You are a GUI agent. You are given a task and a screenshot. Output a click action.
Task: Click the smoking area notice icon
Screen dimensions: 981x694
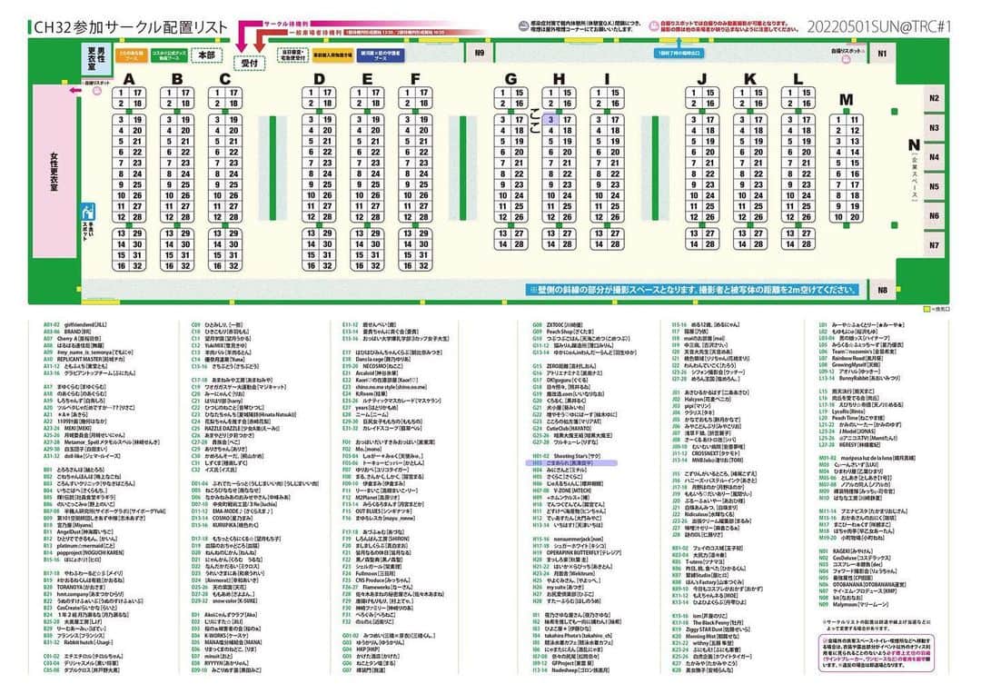(524, 26)
